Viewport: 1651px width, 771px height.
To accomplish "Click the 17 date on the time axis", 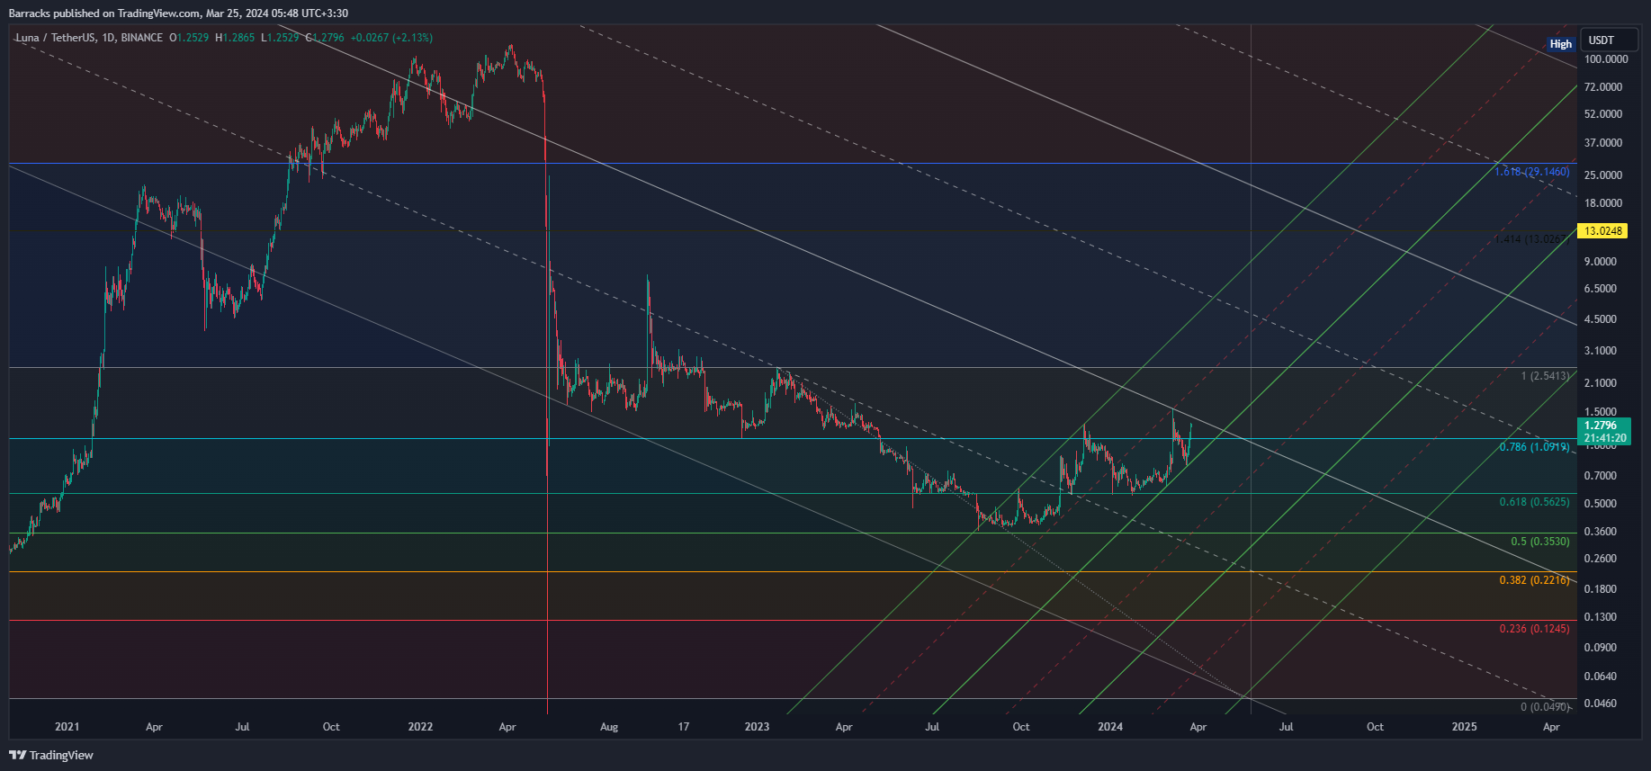I will click(x=684, y=727).
